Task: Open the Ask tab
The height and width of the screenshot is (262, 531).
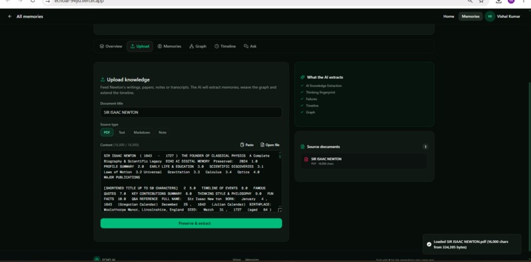Action: pyautogui.click(x=250, y=46)
